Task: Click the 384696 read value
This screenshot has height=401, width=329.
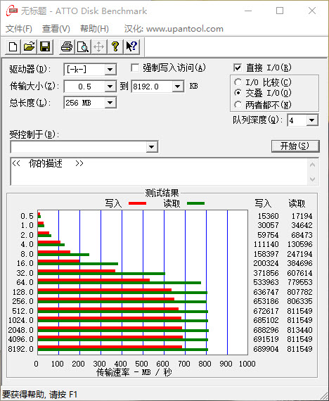Action: coord(299,263)
